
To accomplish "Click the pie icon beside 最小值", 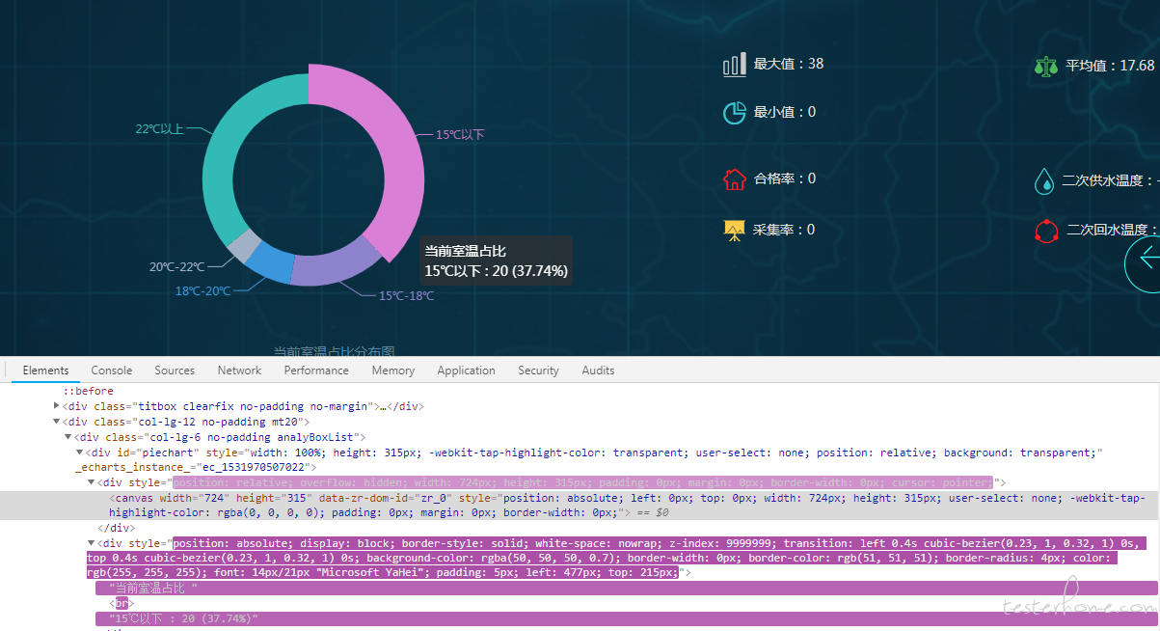I will [734, 113].
